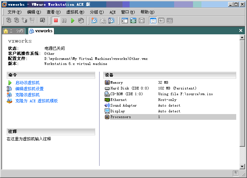Select the Memory device label

coord(116,82)
